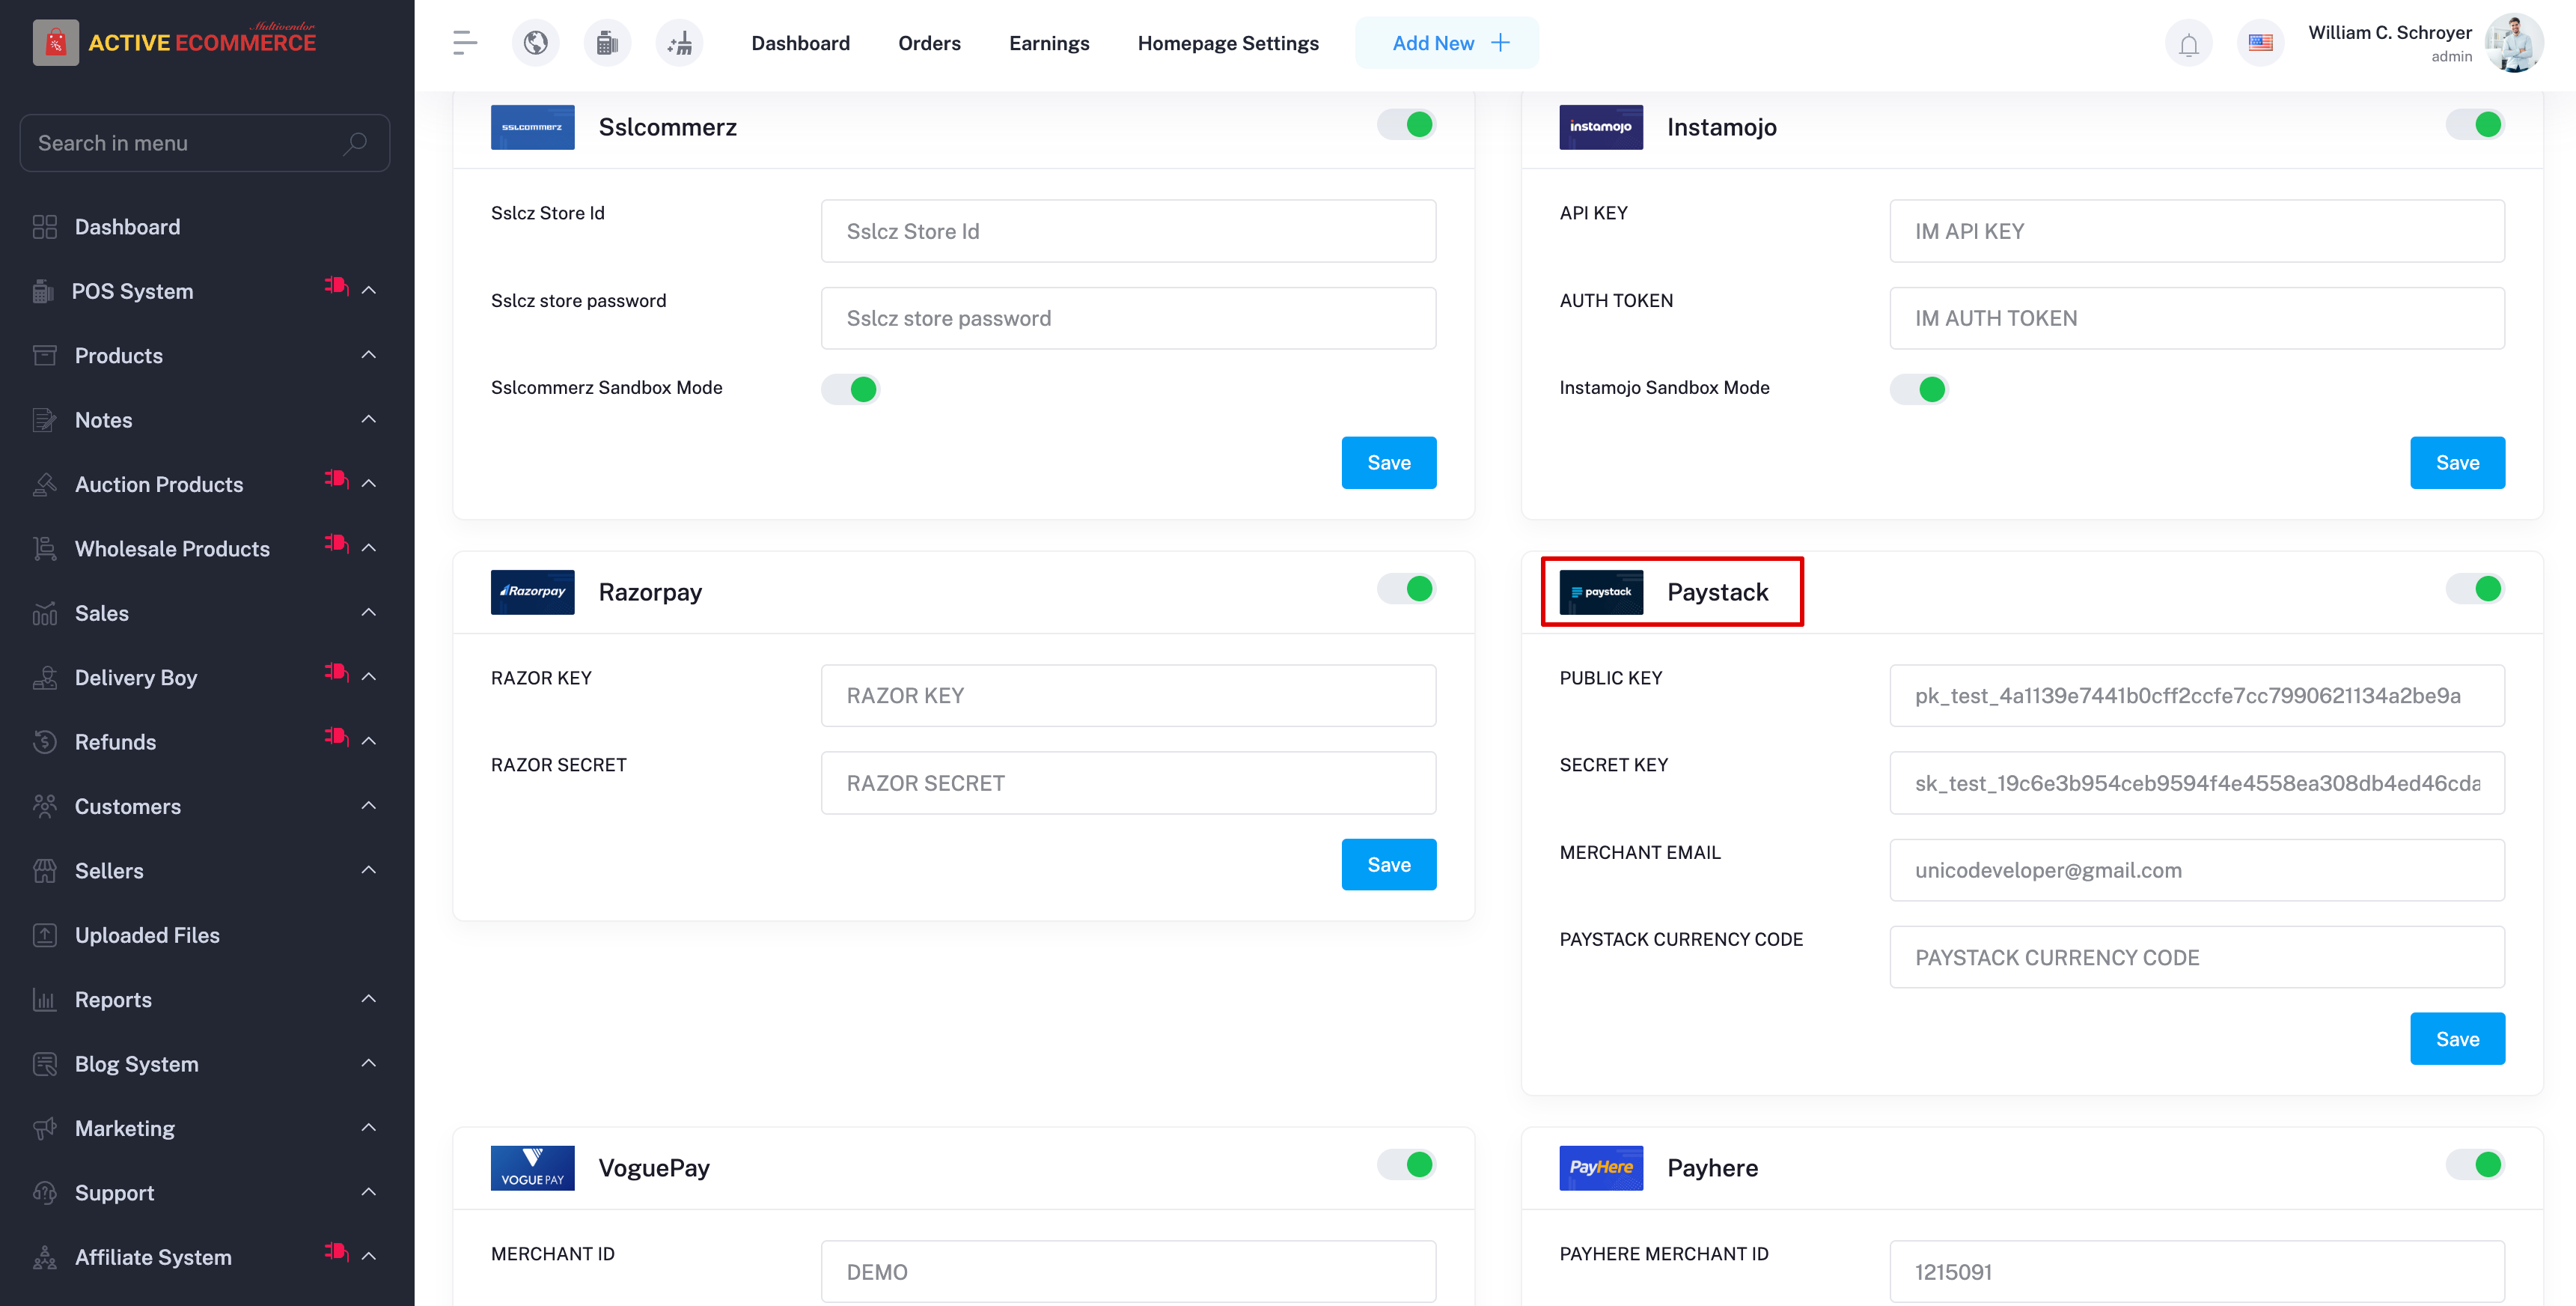This screenshot has height=1306, width=2576.
Task: Open the notifications bell icon
Action: point(2189,44)
